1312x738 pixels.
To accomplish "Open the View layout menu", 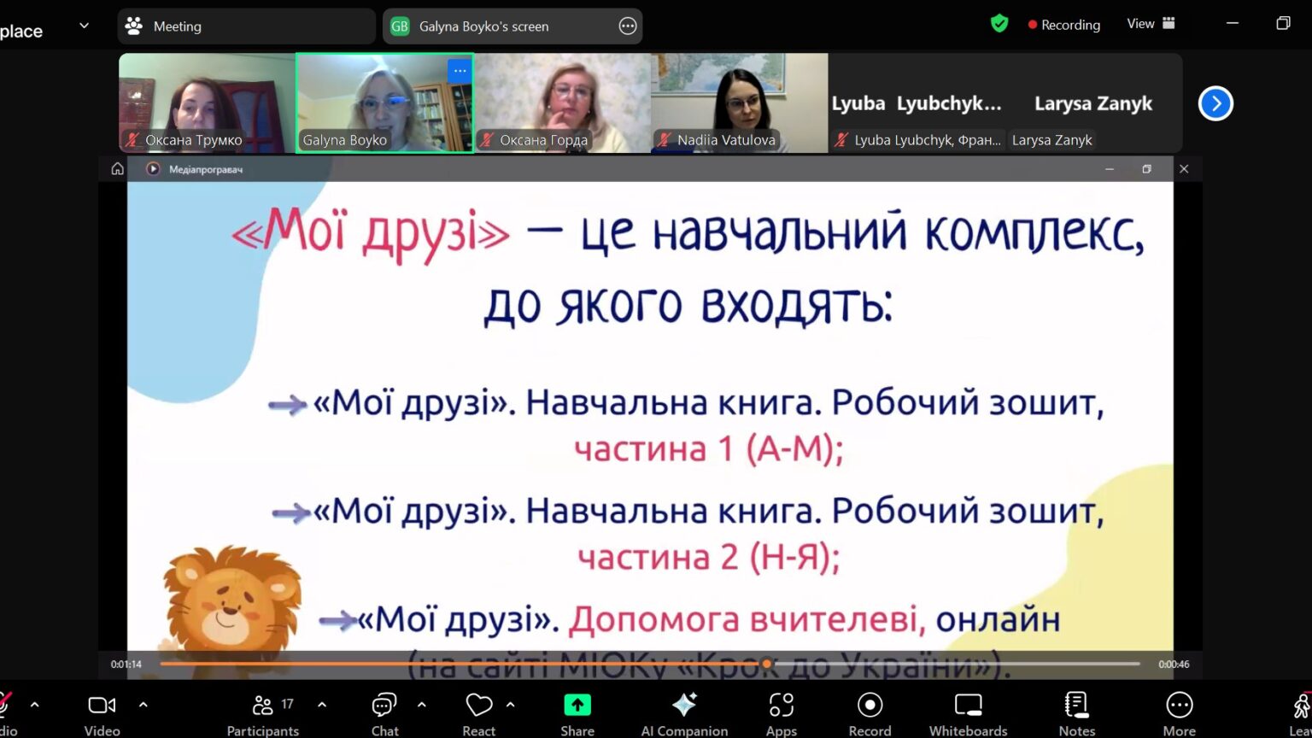I will coord(1151,24).
